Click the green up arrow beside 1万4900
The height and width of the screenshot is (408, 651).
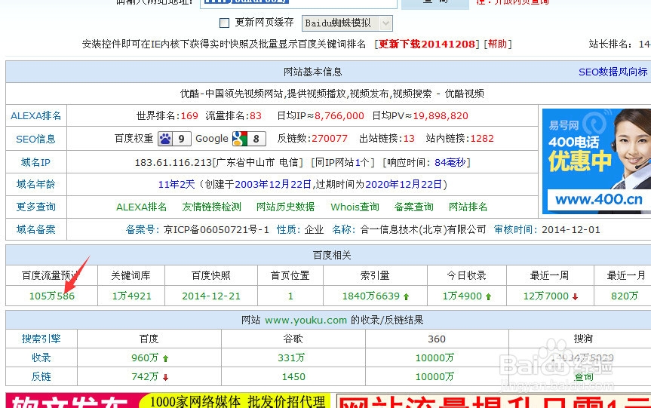(x=489, y=297)
